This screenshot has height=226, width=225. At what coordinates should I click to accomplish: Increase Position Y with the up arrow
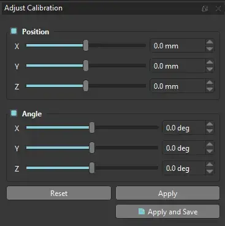tap(210, 62)
